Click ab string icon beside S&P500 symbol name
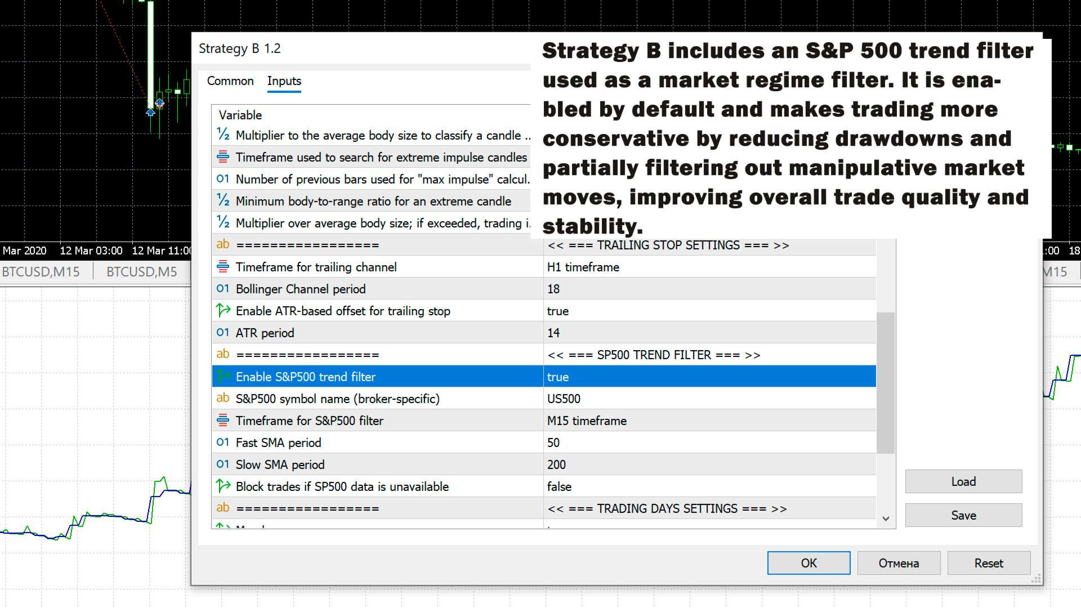 click(223, 398)
